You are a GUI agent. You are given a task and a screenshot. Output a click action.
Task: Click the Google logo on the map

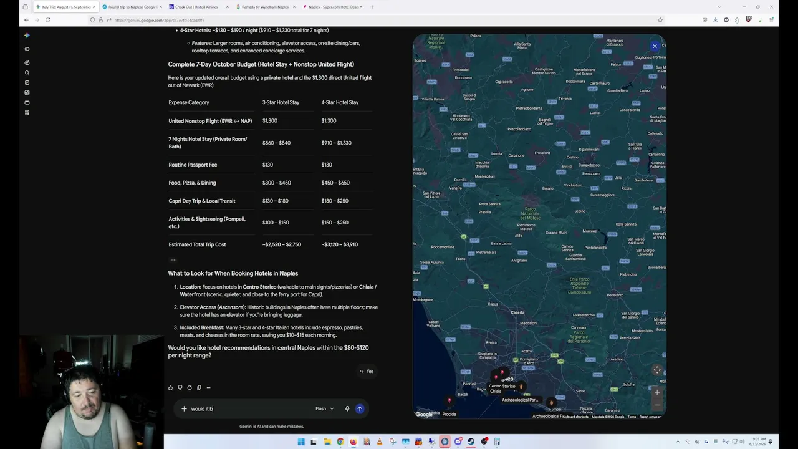[x=424, y=414]
